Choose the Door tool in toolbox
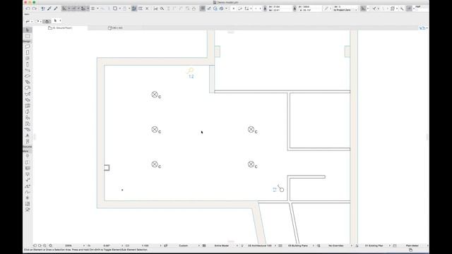 click(28, 53)
